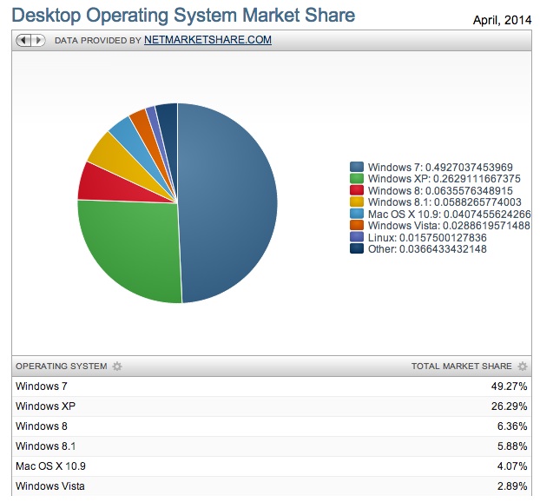The width and height of the screenshot is (540, 502).
Task: Click the Windows 7 legend color swatch
Action: [357, 168]
